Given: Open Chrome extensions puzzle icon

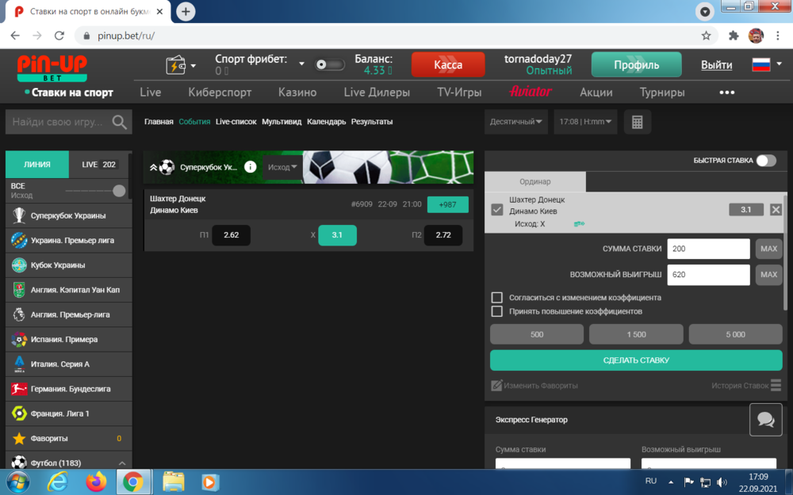Looking at the screenshot, I should (x=734, y=36).
